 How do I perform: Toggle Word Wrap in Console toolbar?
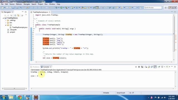click(x=152, y=67)
